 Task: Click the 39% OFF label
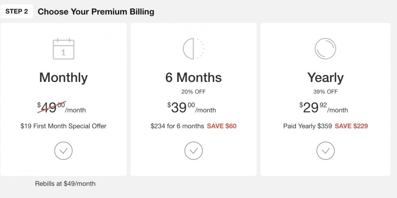coord(326,92)
